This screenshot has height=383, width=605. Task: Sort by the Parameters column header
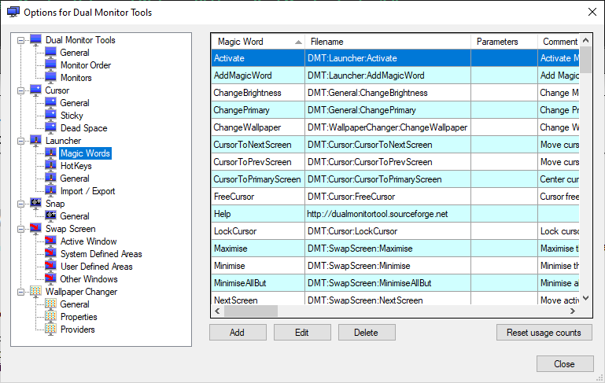coord(504,42)
